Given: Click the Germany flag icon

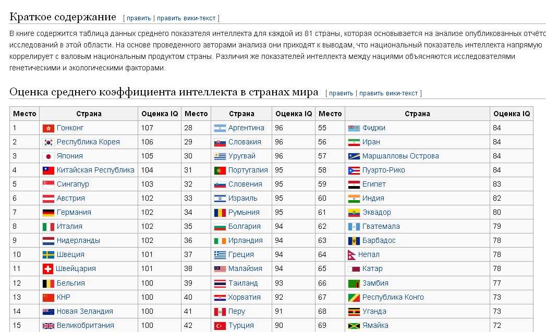Looking at the screenshot, I should click(48, 213).
